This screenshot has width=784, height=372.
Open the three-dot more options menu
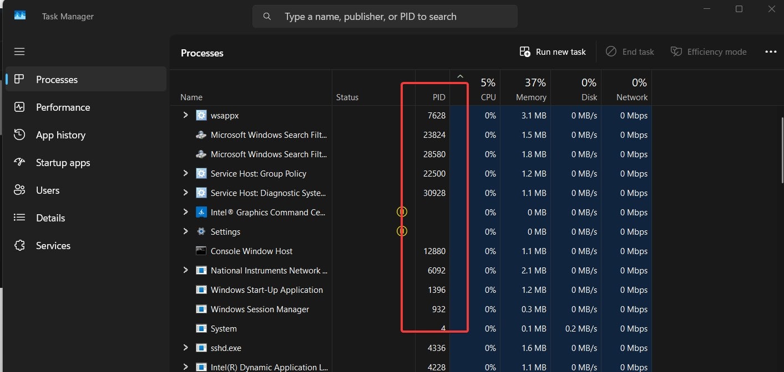click(x=771, y=52)
